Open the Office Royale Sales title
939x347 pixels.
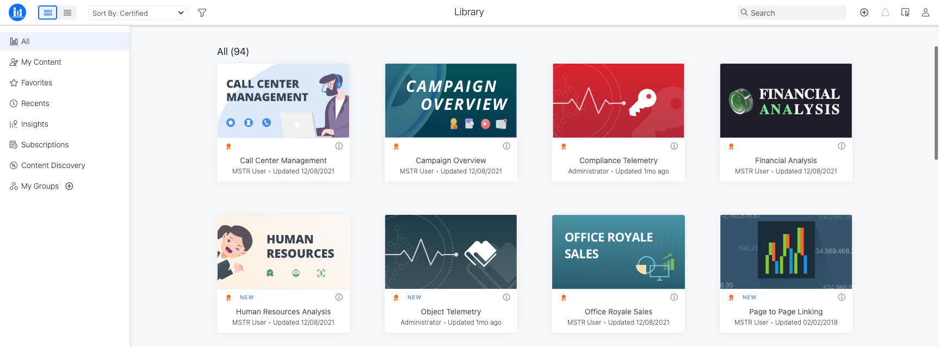pyautogui.click(x=618, y=312)
